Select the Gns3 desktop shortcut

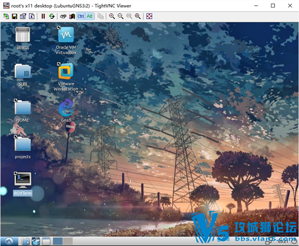[x=66, y=111]
